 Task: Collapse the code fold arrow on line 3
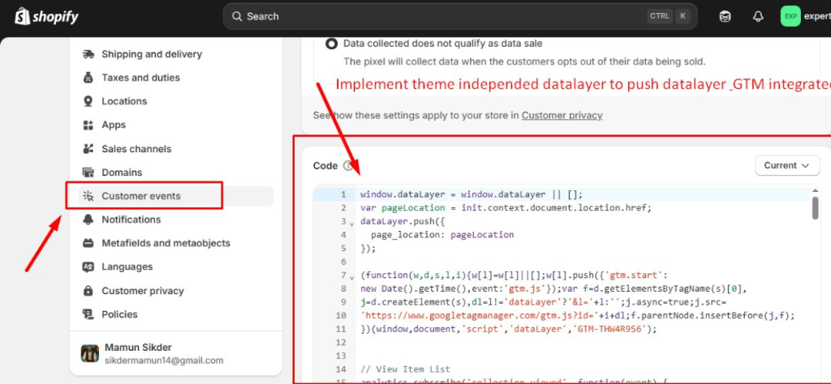point(351,224)
